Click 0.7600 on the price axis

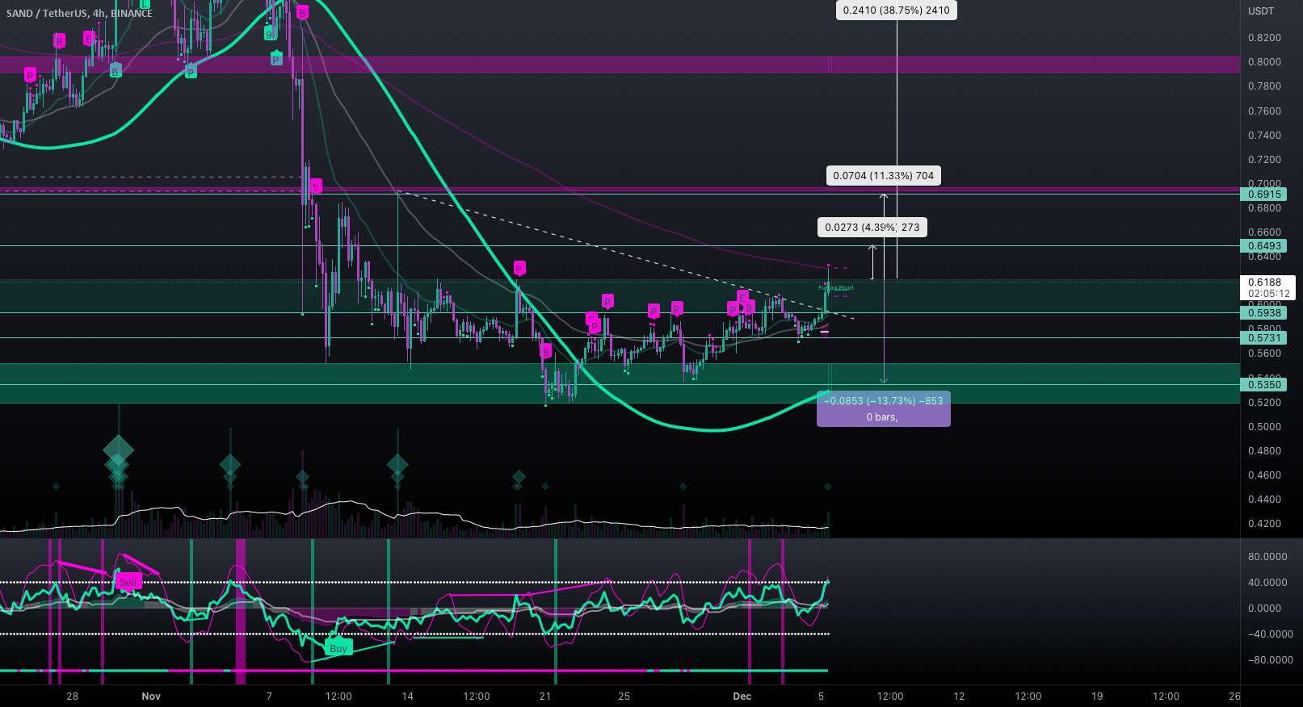tap(1264, 111)
